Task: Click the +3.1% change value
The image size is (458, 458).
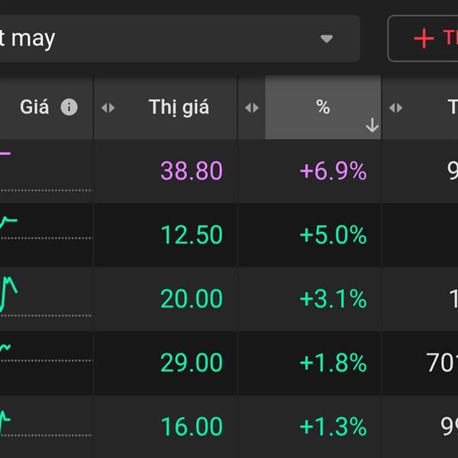Action: click(333, 299)
